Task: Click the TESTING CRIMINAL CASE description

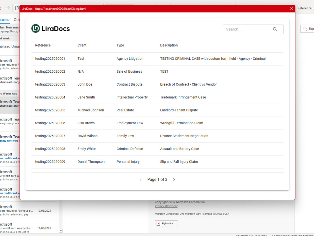Action: (x=213, y=59)
